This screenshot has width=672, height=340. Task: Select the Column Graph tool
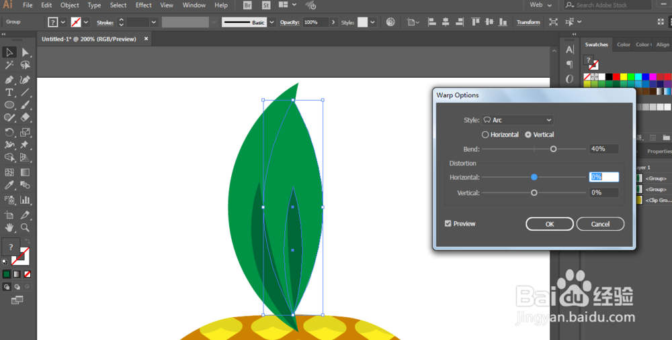point(26,200)
